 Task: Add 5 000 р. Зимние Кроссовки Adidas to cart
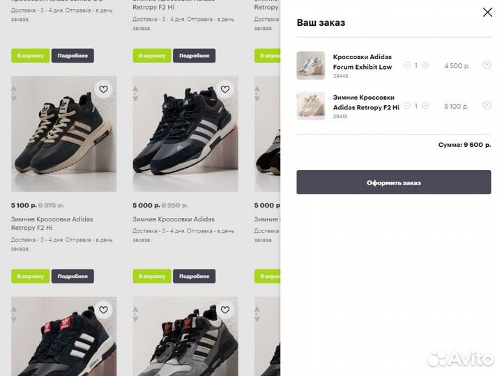(151, 276)
